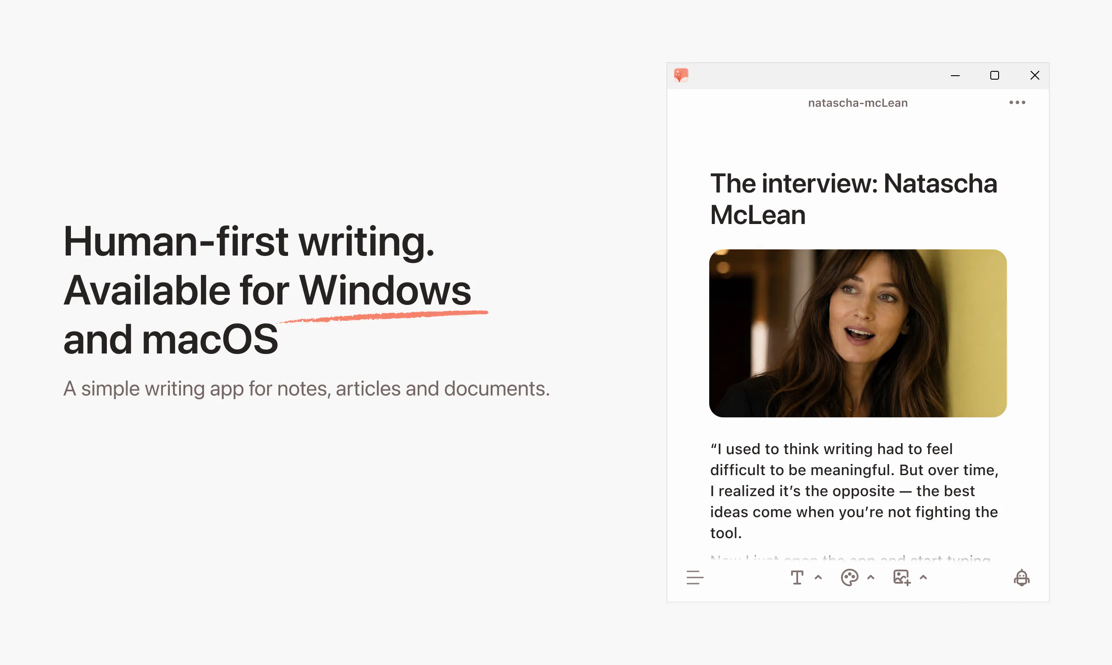Click the natascha-mcLean document title
1112x665 pixels.
(858, 103)
